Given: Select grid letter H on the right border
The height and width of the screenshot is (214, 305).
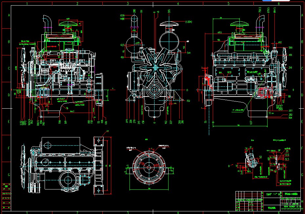Looking at the screenshot, I should [302, 201].
